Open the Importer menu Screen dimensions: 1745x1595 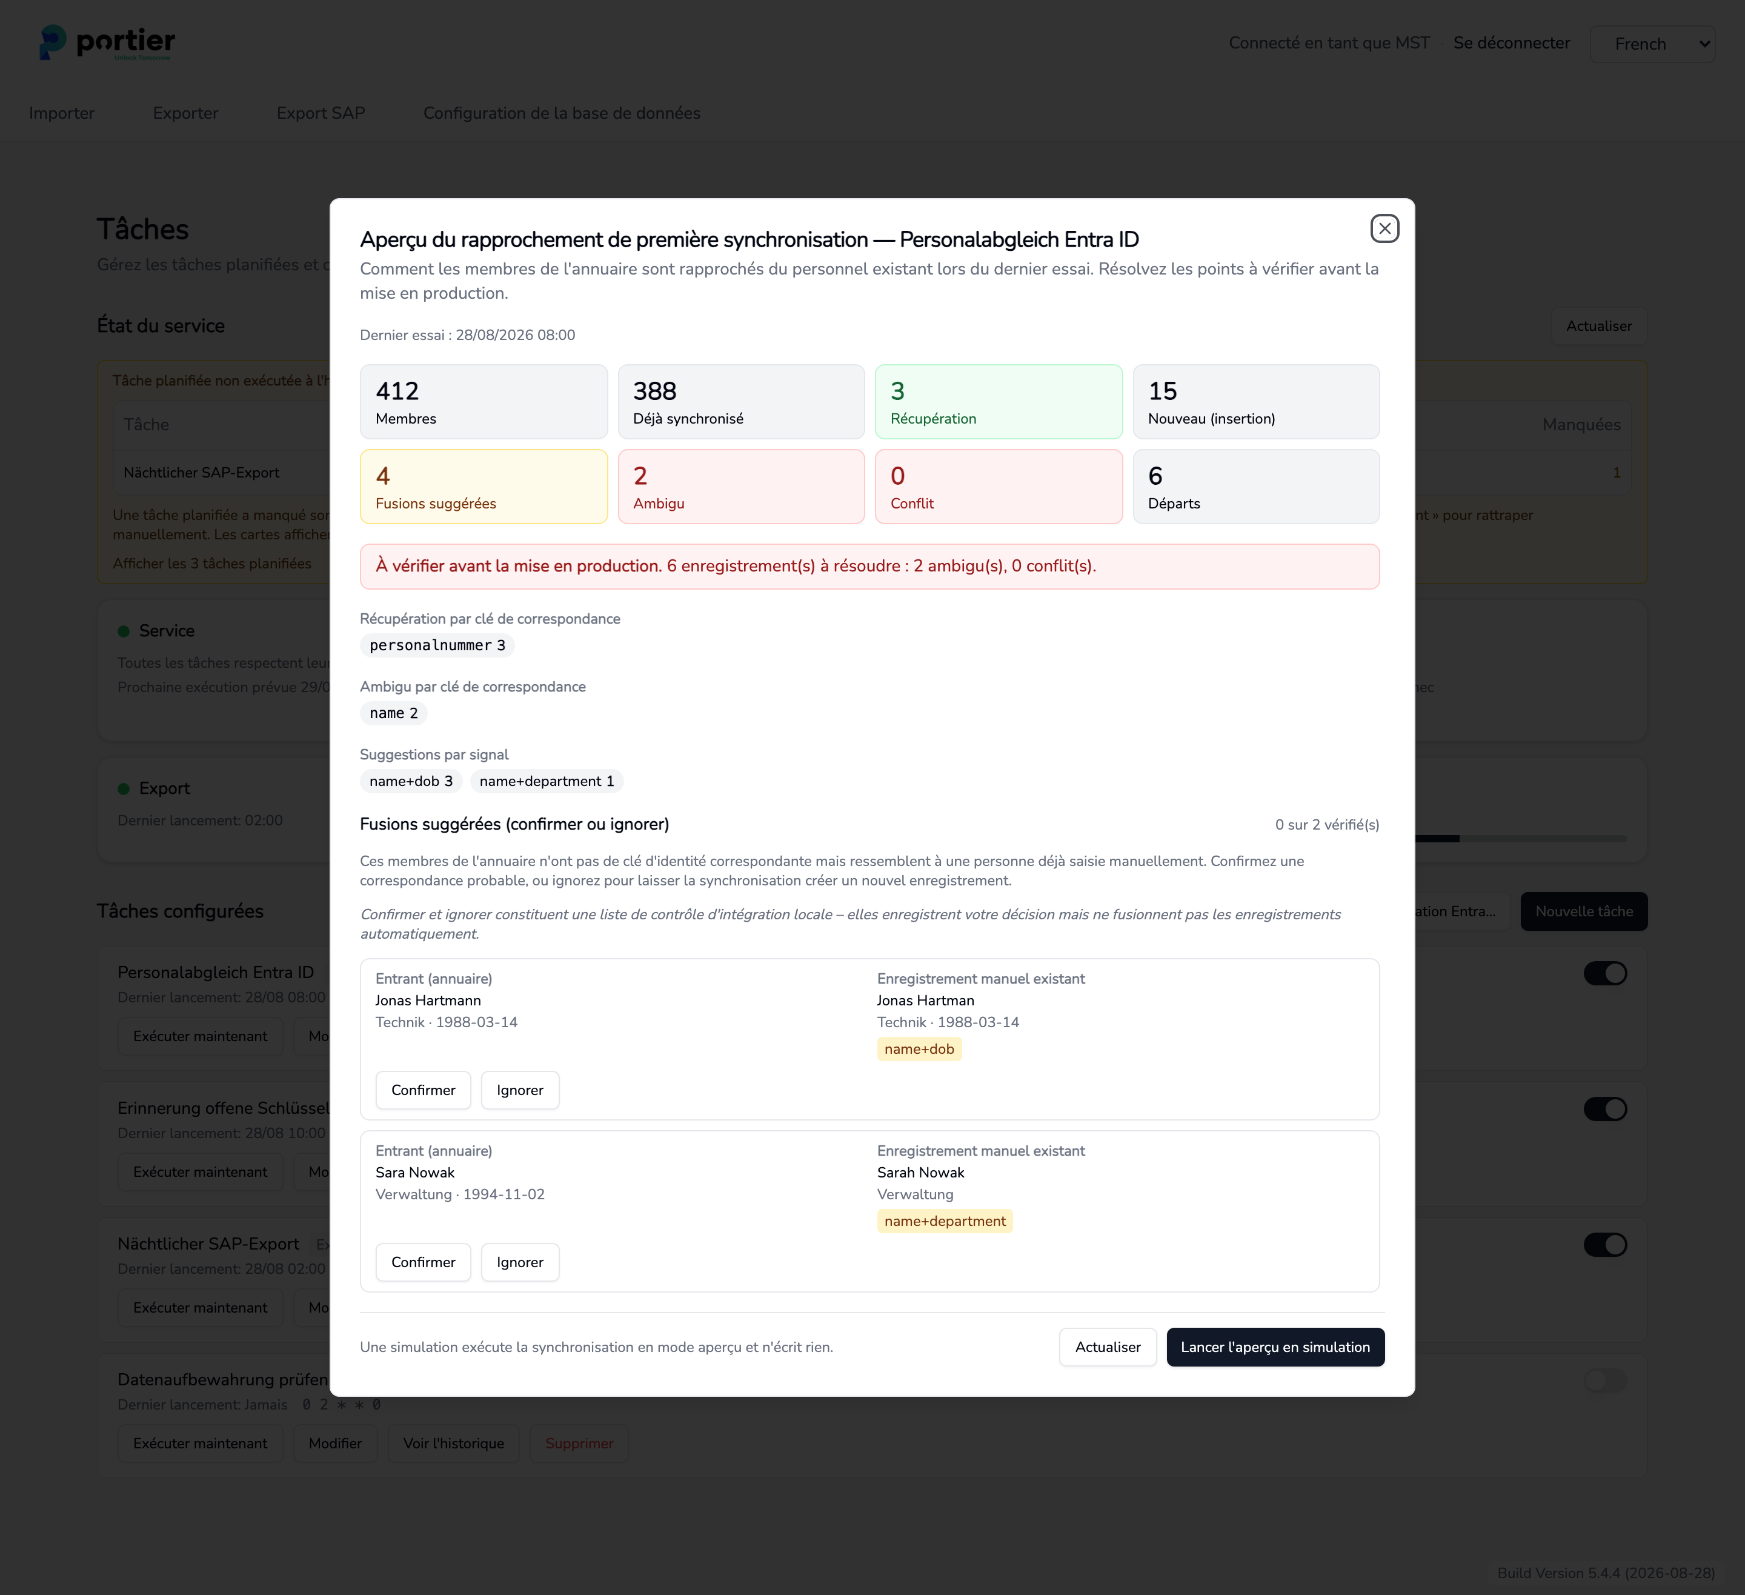pyautogui.click(x=61, y=113)
